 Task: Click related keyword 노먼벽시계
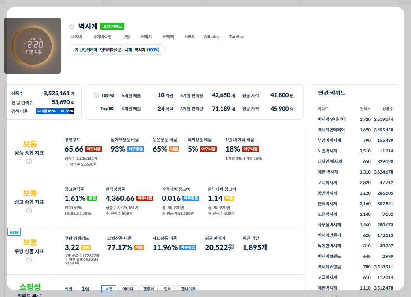pyautogui.click(x=327, y=151)
